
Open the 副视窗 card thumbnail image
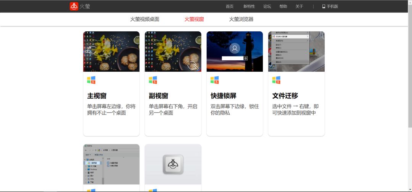point(173,52)
